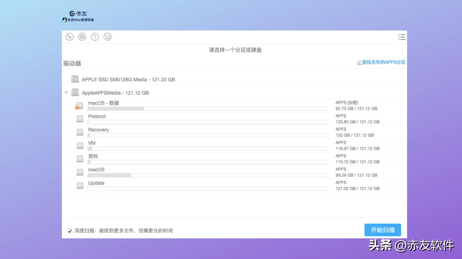462x259 pixels.
Task: Collapse the AppleAPFSMedia disclosure triangle
Action: coord(66,92)
